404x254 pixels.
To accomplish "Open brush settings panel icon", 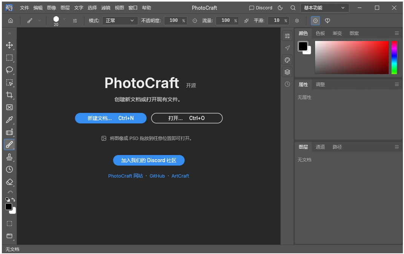I will tap(75, 21).
